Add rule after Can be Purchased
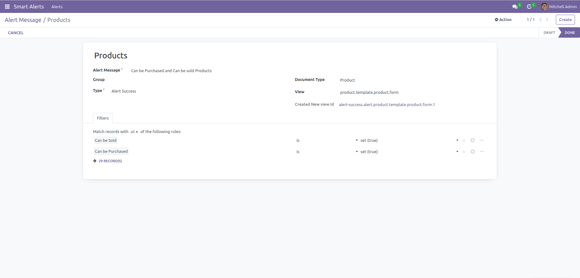Viewport: 580px width, 278px height. tap(473, 152)
